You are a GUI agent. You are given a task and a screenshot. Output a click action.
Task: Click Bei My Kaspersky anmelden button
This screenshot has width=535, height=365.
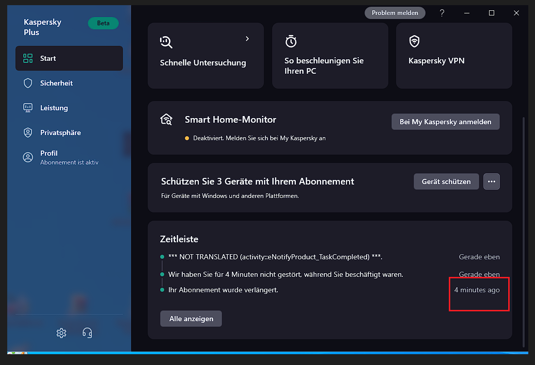click(446, 122)
